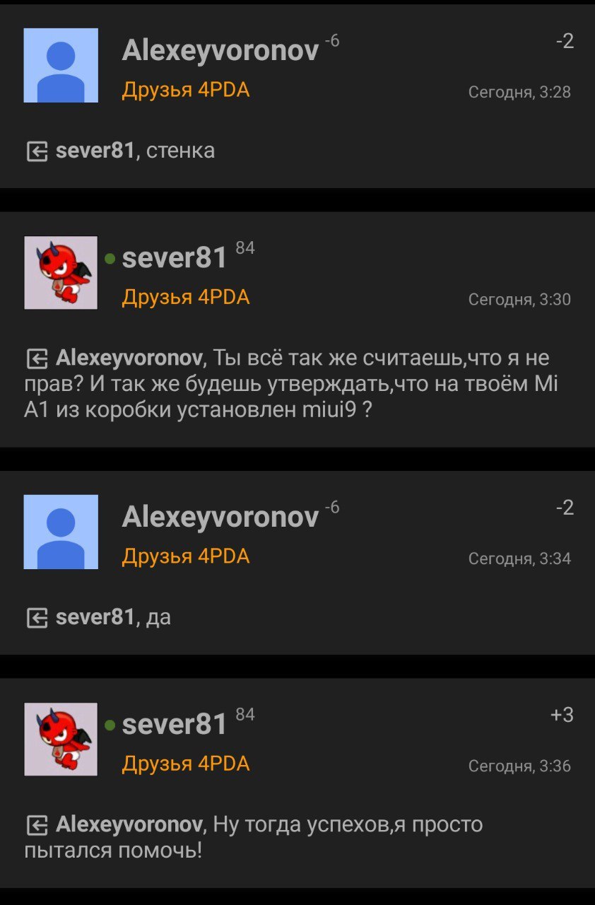Click the bold sever81 mention in "sever81, да"
The width and height of the screenshot is (595, 905).
click(x=95, y=617)
